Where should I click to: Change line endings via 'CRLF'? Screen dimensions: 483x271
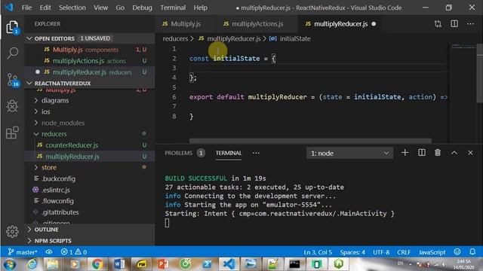[404, 252]
